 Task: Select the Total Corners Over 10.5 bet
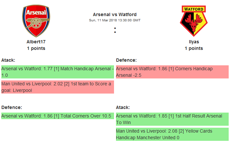pos(57,116)
